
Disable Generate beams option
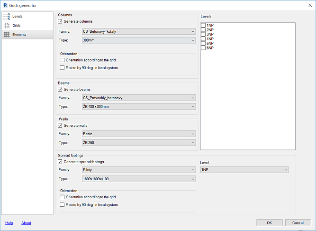tap(60, 89)
